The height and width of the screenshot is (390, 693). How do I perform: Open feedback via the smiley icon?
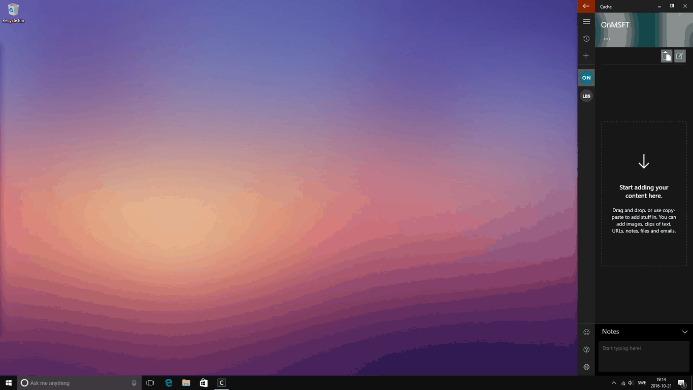click(x=586, y=332)
